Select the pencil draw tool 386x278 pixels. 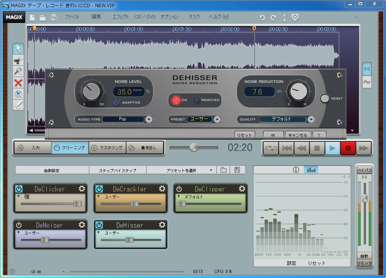(18, 105)
